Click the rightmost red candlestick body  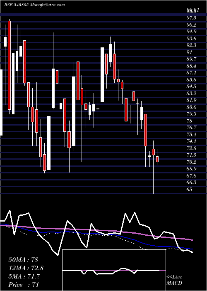pyautogui.click(x=157, y=159)
